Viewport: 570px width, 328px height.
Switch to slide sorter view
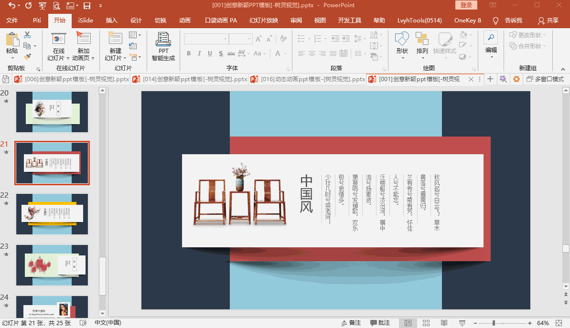(426, 323)
